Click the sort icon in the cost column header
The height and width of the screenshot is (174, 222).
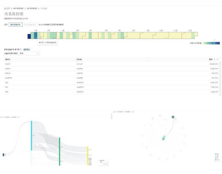coord(217,59)
